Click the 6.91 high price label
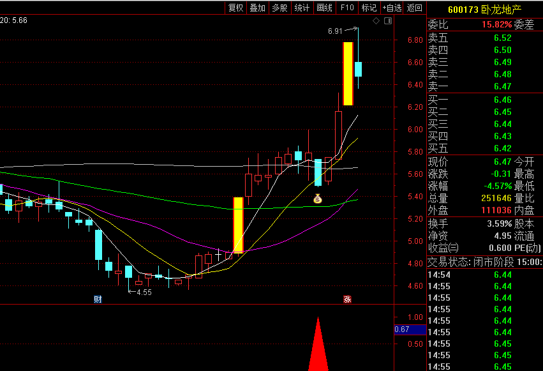The height and width of the screenshot is (371, 543). point(335,31)
